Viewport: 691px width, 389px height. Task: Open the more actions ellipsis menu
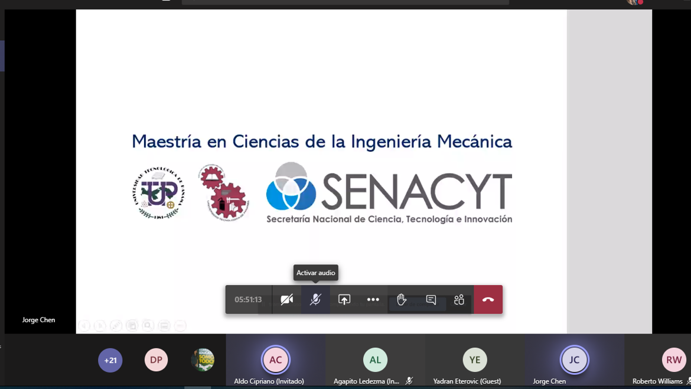click(x=373, y=299)
